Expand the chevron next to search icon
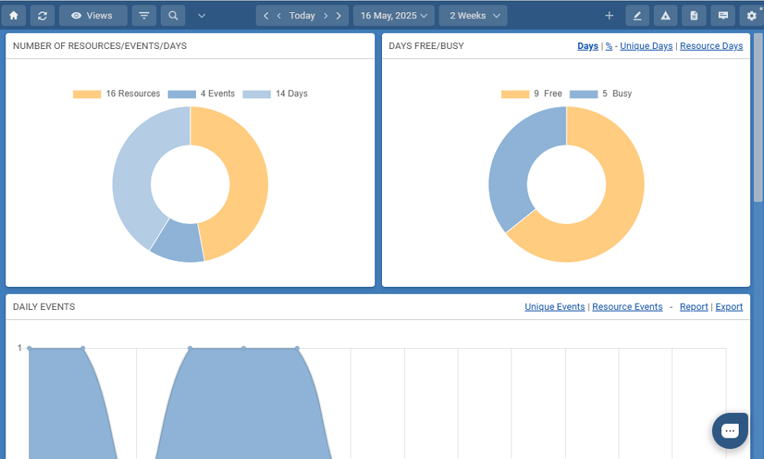 202,15
